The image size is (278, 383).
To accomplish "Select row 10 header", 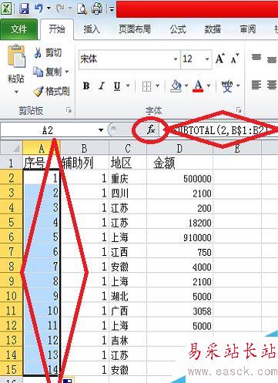I will (x=11, y=296).
